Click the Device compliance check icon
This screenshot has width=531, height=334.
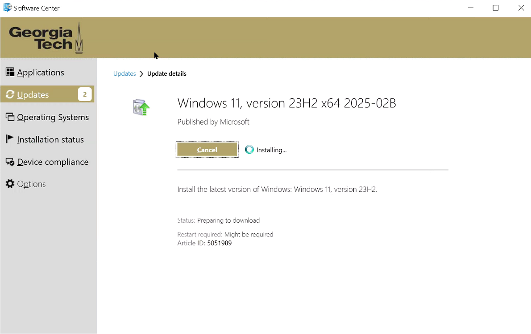(10, 162)
